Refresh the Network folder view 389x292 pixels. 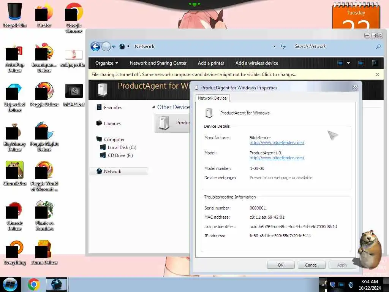(x=283, y=46)
